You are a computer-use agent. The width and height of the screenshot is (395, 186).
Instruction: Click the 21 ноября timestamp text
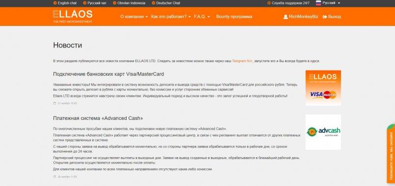67,103
